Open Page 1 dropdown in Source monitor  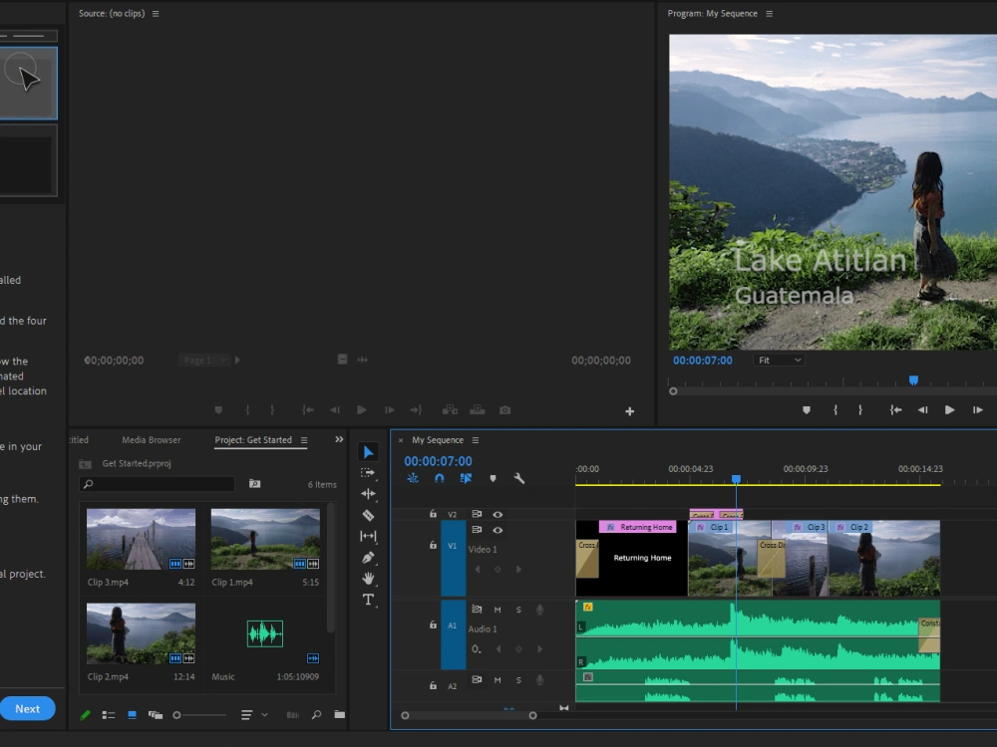(x=203, y=361)
